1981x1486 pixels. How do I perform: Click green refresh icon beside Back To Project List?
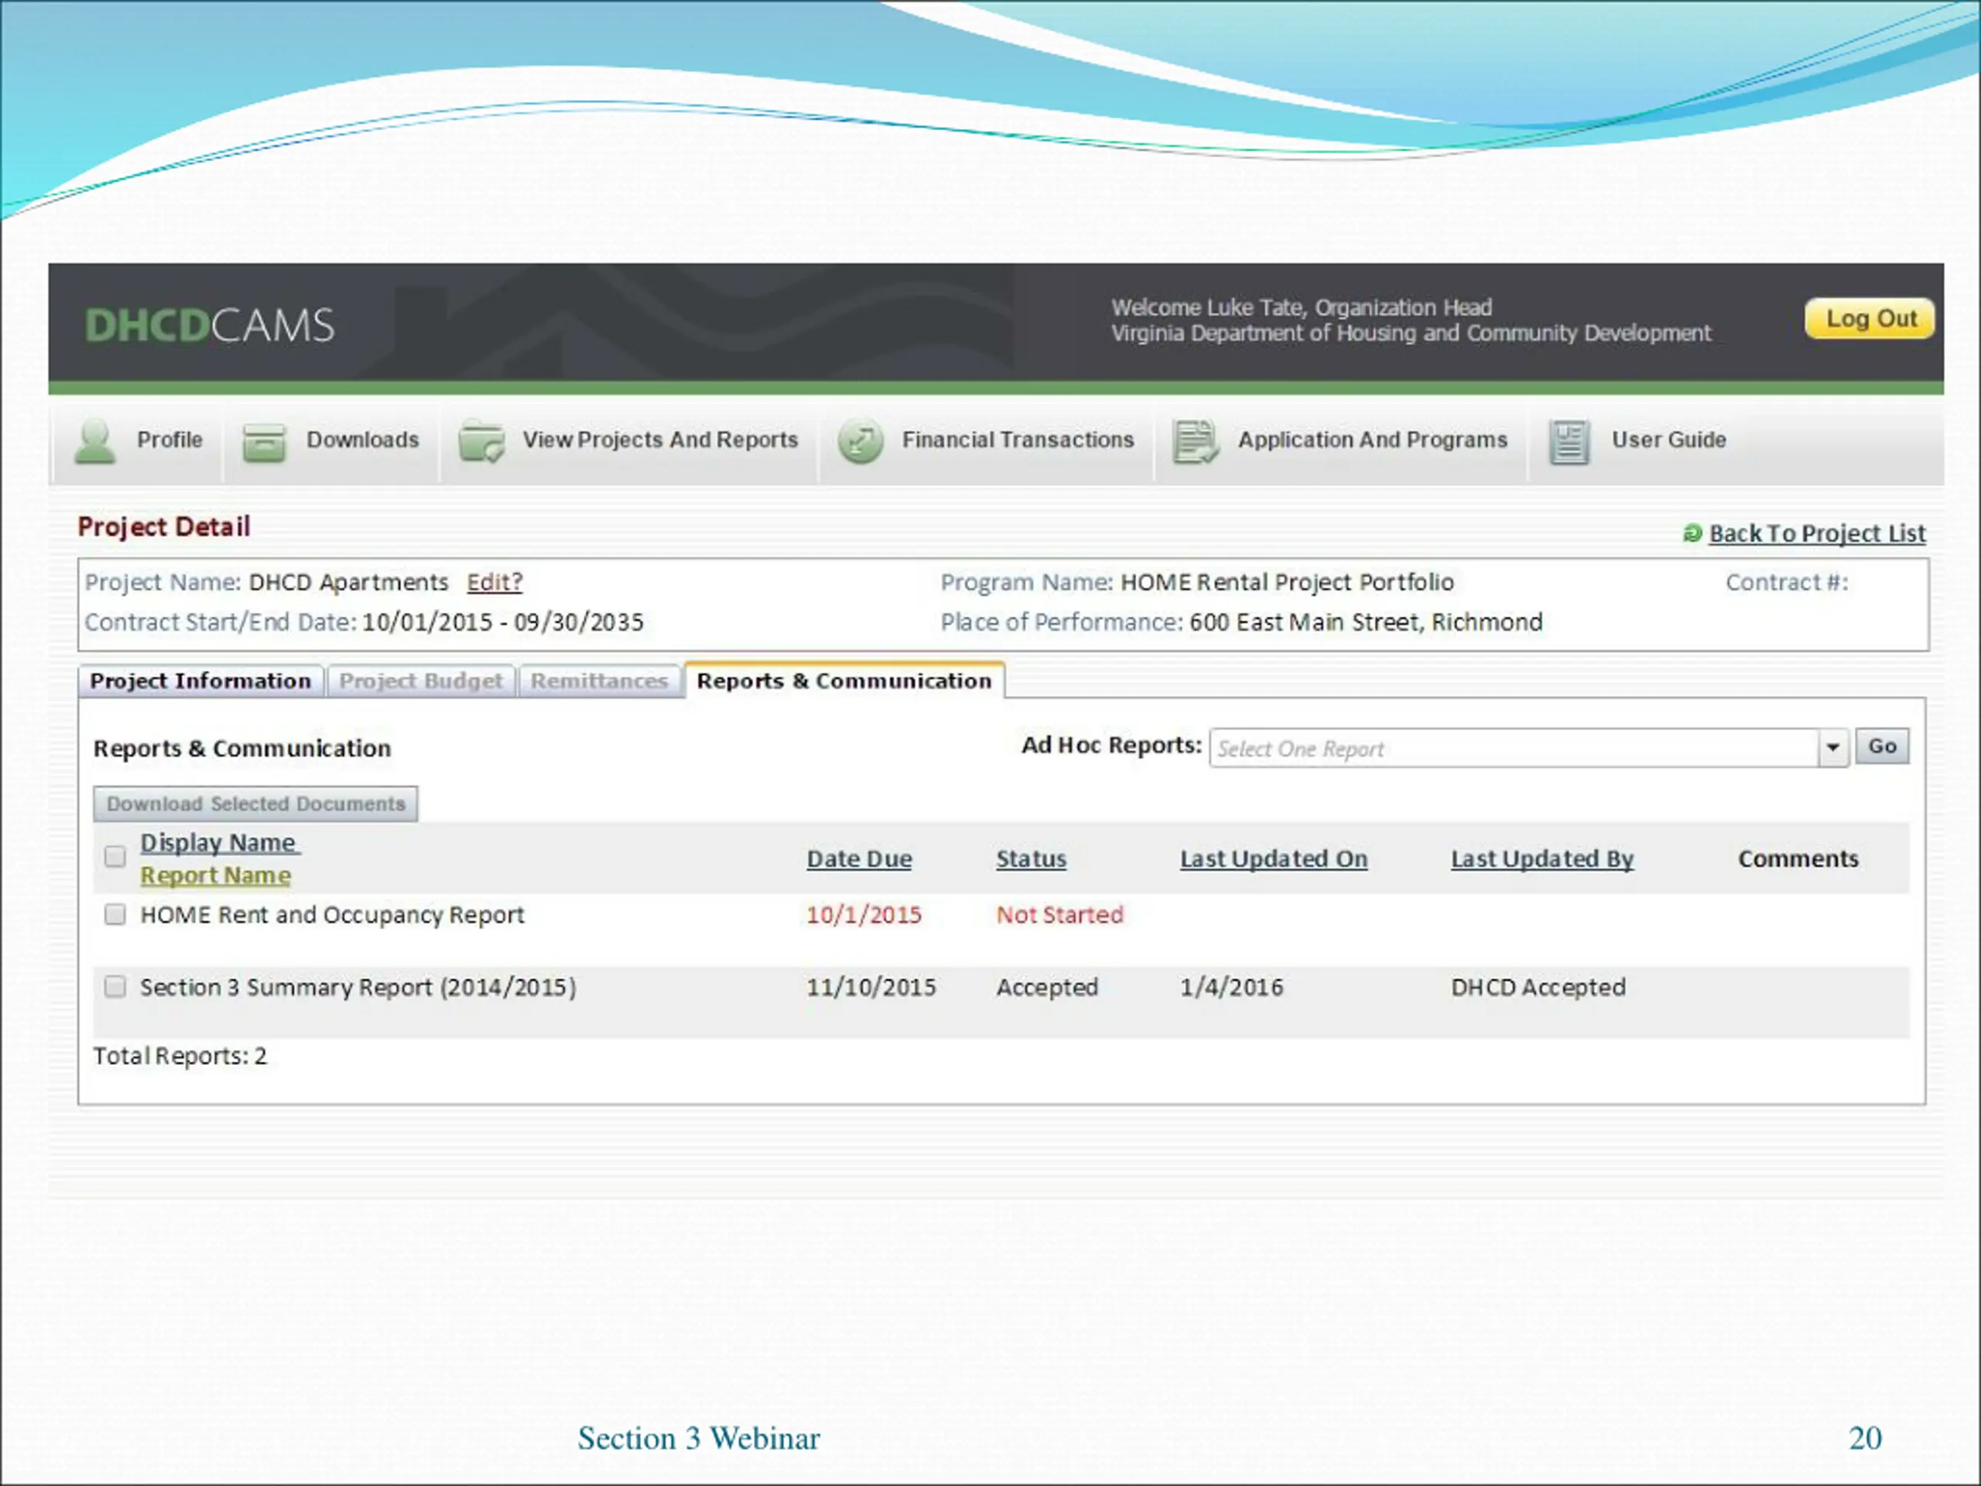coord(1692,534)
